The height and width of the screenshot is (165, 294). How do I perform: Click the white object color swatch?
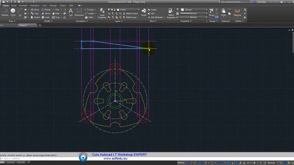(182, 10)
